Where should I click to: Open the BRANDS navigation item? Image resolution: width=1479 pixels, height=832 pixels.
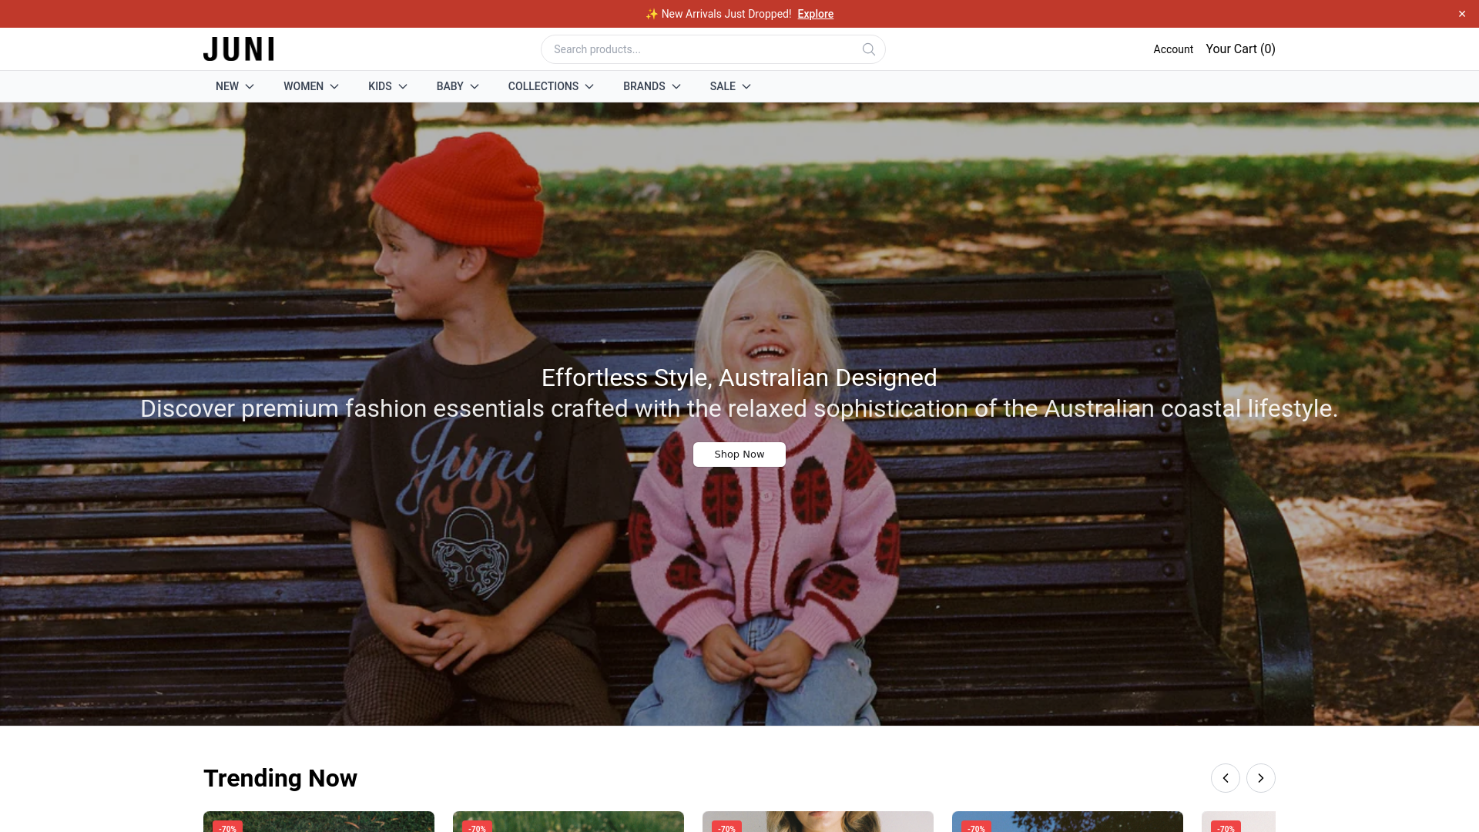644,86
